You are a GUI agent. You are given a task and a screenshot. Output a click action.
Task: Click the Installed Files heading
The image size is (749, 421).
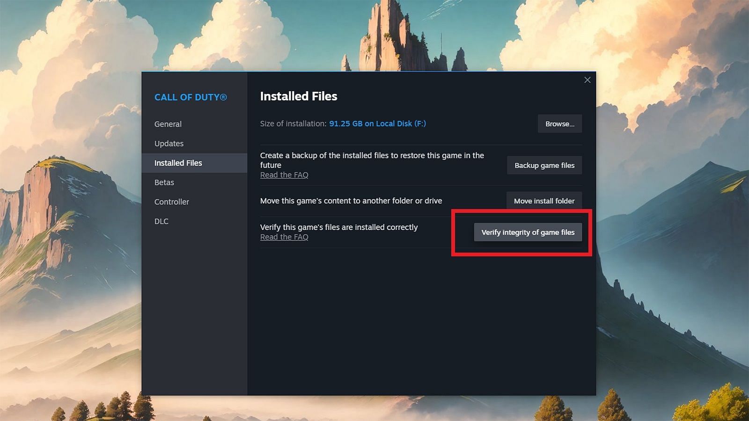(299, 96)
